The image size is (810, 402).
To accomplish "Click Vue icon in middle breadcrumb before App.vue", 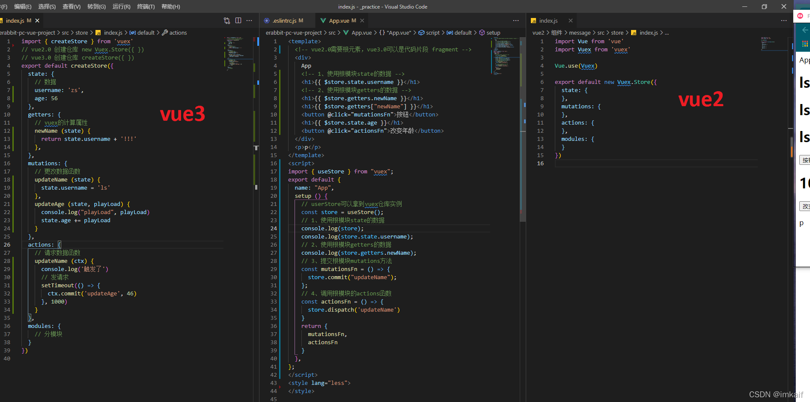I will tap(346, 33).
